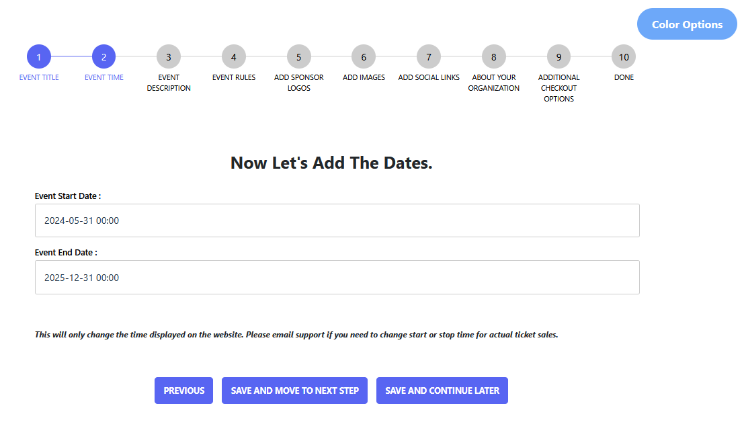Open step 4 Event Rules circle
This screenshot has height=447, width=744.
coord(234,57)
